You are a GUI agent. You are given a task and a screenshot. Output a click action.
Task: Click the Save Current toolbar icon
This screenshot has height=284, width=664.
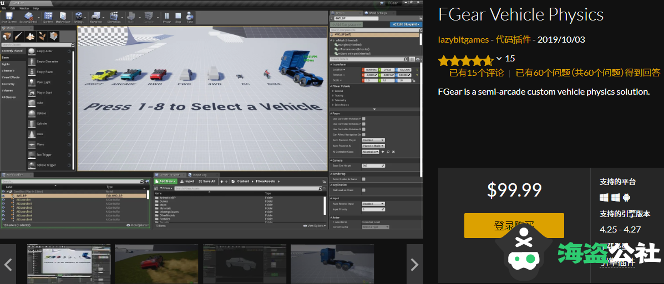tap(8, 17)
